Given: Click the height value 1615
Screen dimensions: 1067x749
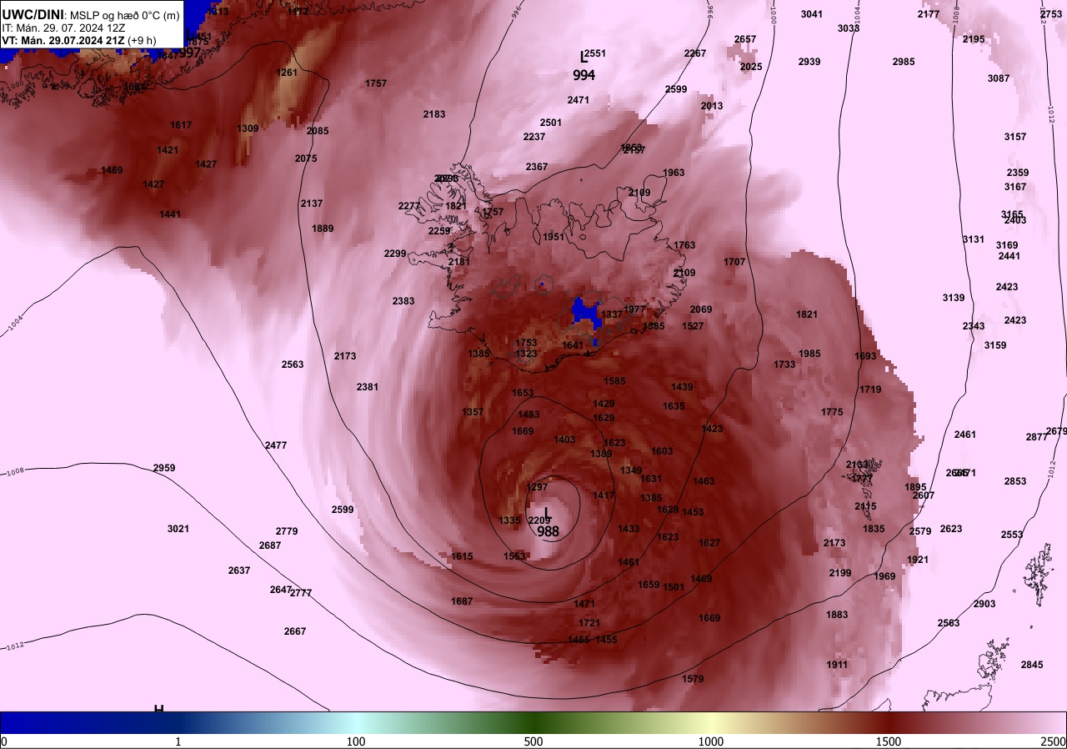Looking at the screenshot, I should tap(462, 556).
